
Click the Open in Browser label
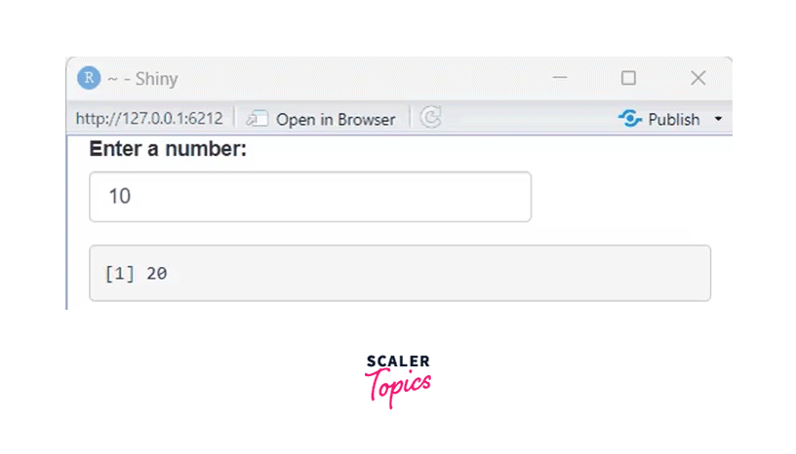336,120
